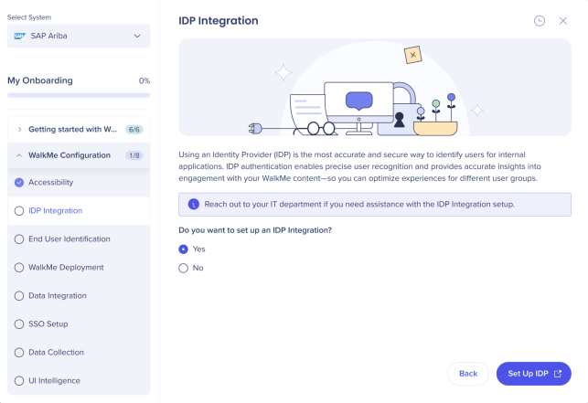Image resolution: width=588 pixels, height=403 pixels.
Task: Expand Getting started with WalkMe section
Action: (x=79, y=130)
